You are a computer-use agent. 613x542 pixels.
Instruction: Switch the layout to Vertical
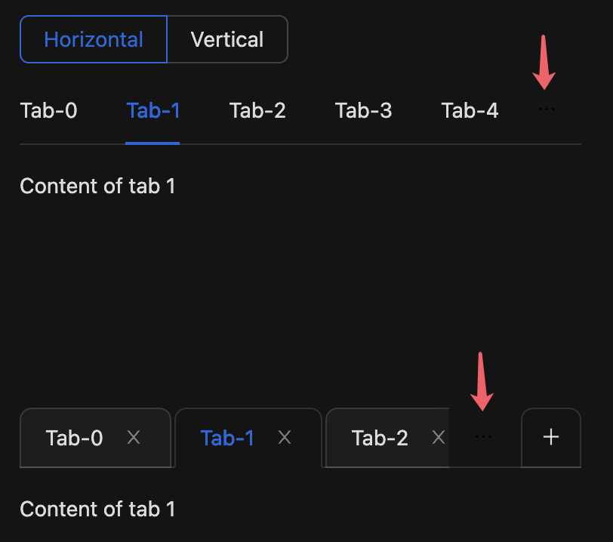(227, 39)
